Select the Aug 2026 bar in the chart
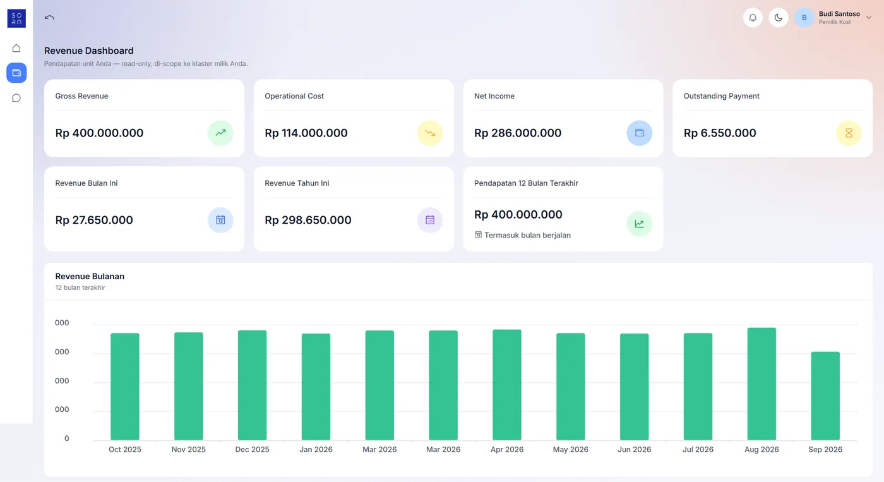The width and height of the screenshot is (884, 482). coord(762,384)
